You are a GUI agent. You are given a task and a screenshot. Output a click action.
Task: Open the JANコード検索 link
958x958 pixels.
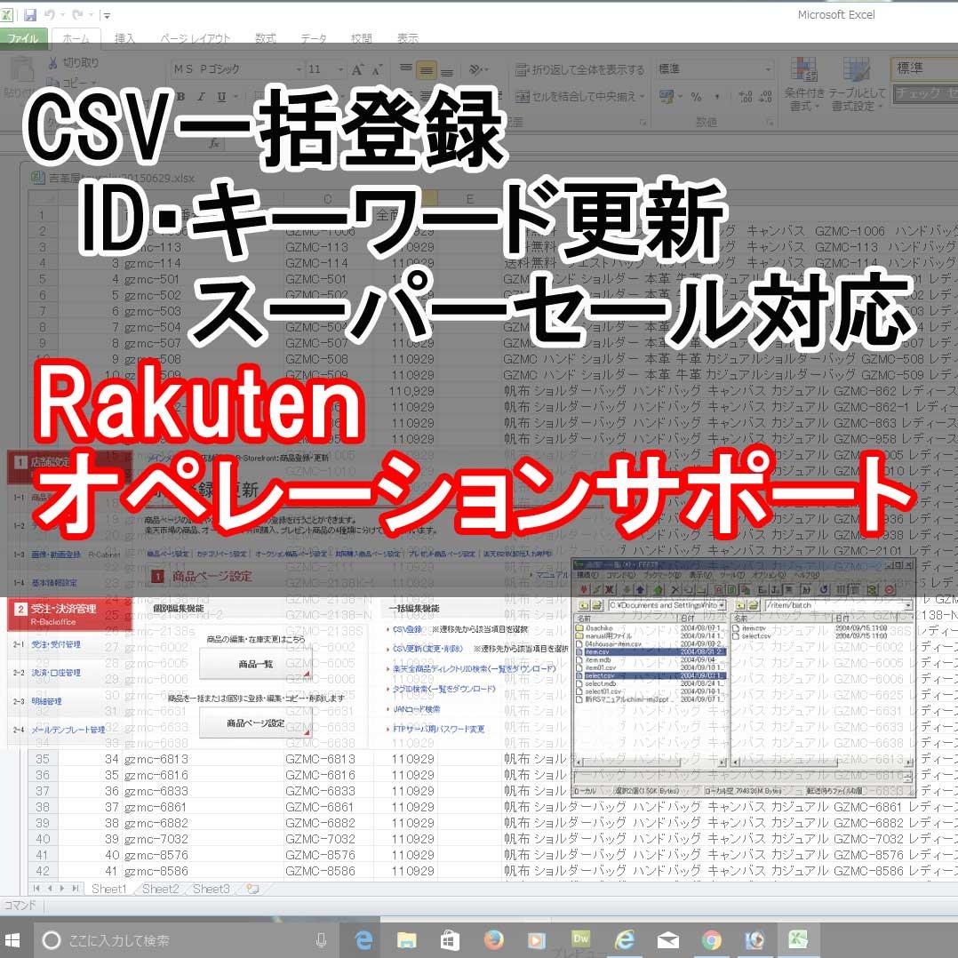[x=416, y=709]
